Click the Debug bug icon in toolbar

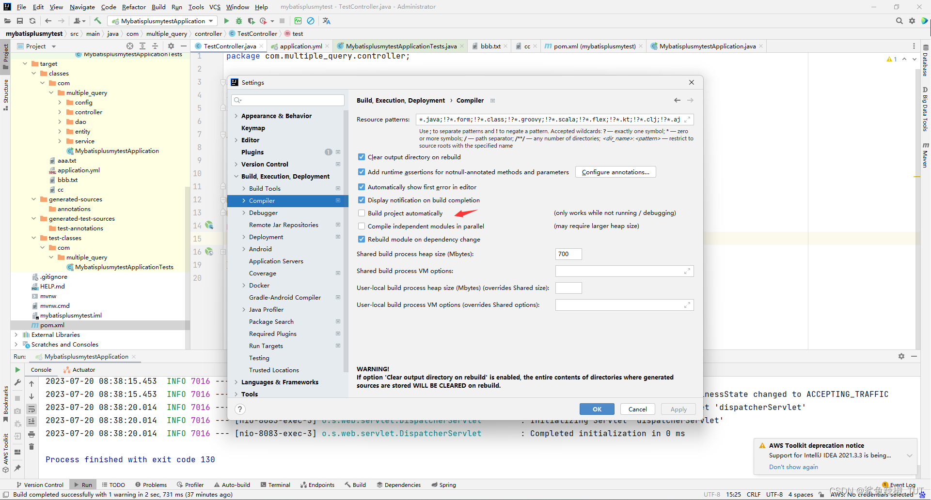coord(238,21)
